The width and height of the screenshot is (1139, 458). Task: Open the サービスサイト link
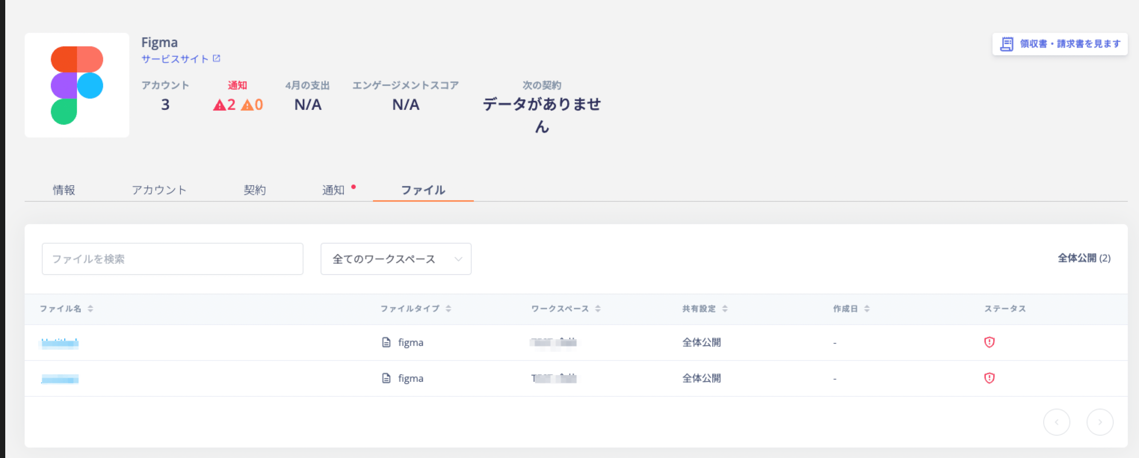175,59
